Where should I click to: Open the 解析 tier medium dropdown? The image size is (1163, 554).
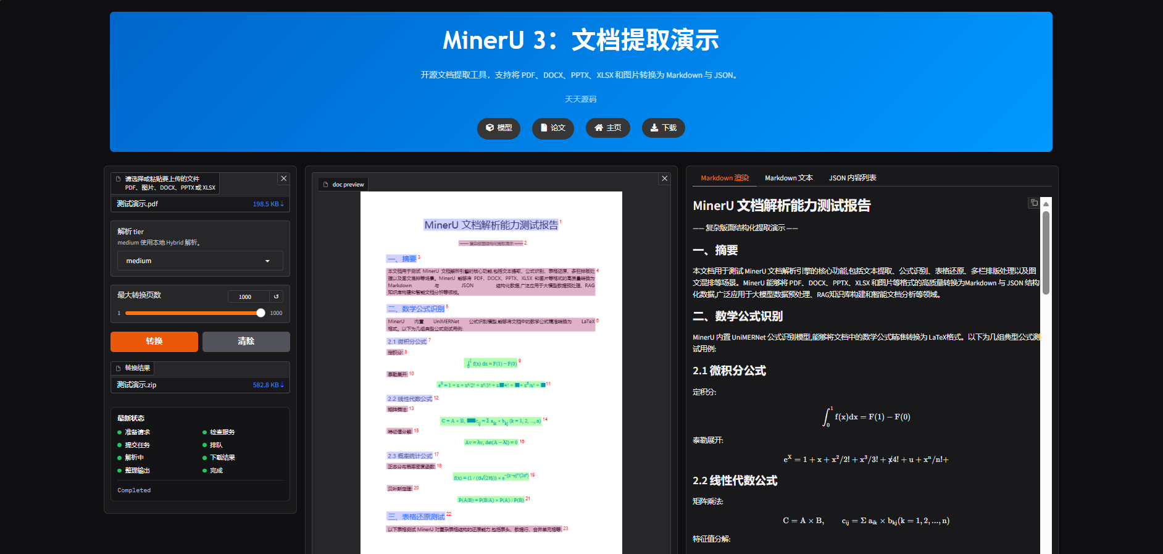pyautogui.click(x=200, y=261)
